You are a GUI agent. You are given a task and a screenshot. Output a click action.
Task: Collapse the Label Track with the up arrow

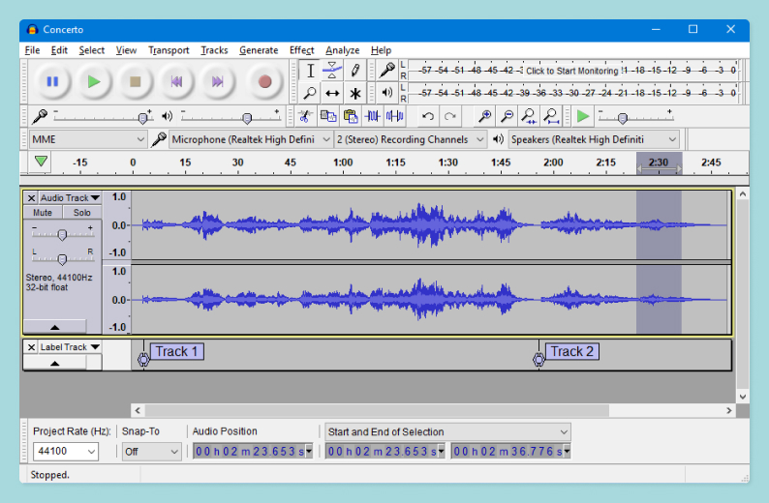pos(55,363)
